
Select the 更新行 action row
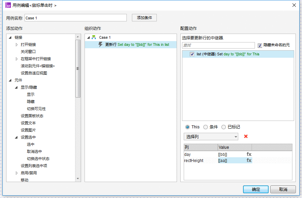(131, 44)
